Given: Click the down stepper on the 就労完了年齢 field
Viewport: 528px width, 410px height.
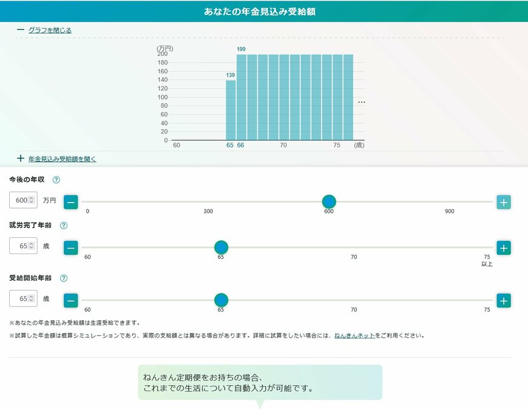Looking at the screenshot, I should tap(31, 248).
